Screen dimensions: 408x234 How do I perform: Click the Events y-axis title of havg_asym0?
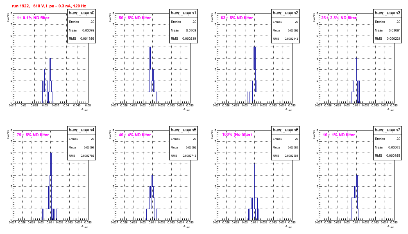coord(8,18)
